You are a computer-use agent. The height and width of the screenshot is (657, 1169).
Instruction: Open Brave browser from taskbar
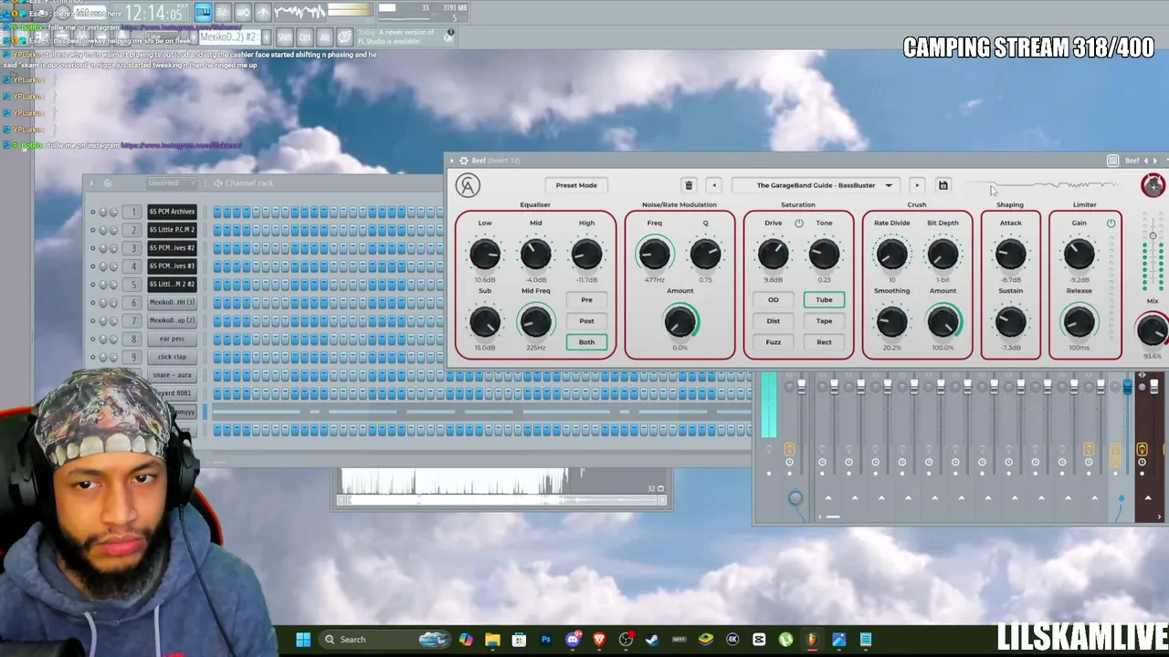coord(599,640)
